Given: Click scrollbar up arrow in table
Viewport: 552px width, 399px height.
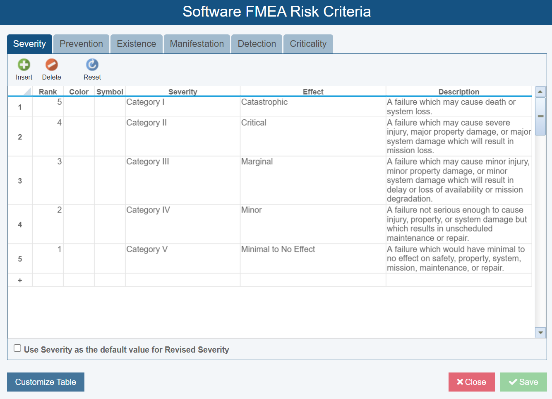Looking at the screenshot, I should click(x=540, y=92).
